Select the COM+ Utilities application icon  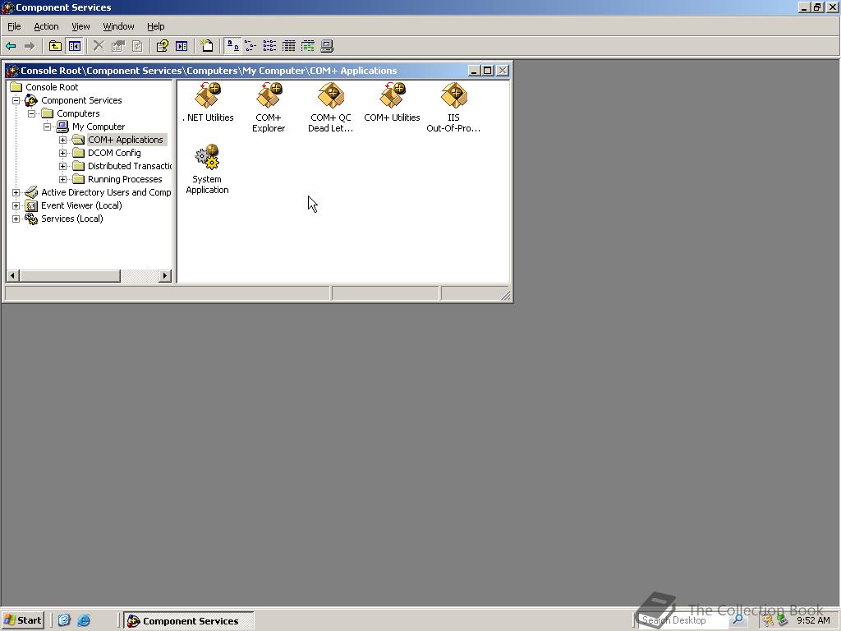(x=392, y=103)
